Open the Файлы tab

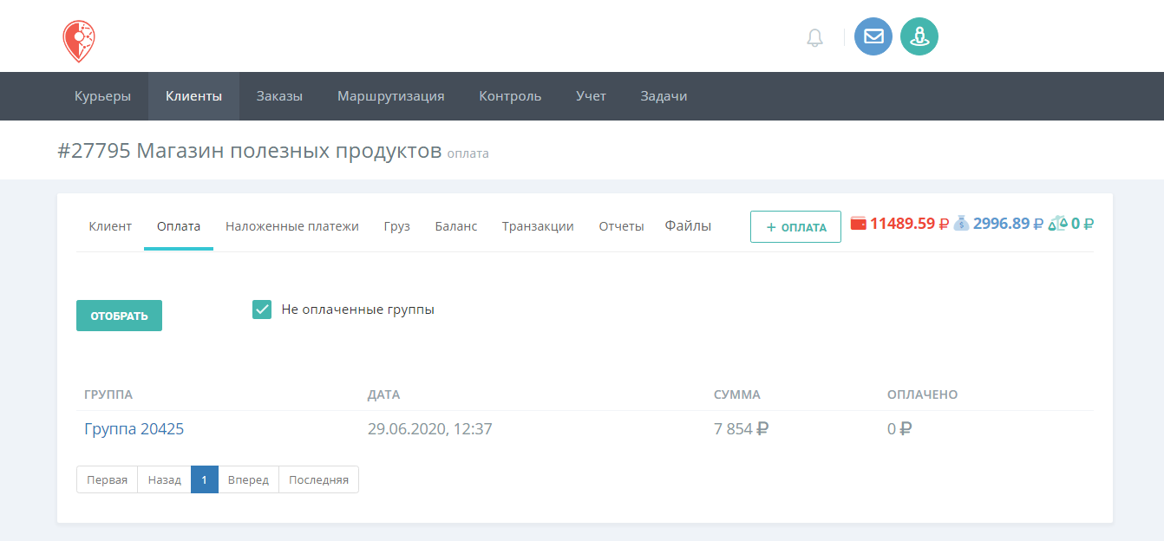tap(688, 226)
